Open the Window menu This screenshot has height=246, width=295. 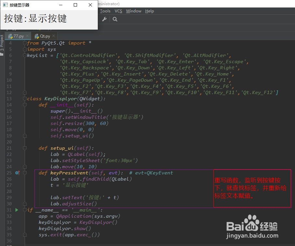tap(134, 11)
